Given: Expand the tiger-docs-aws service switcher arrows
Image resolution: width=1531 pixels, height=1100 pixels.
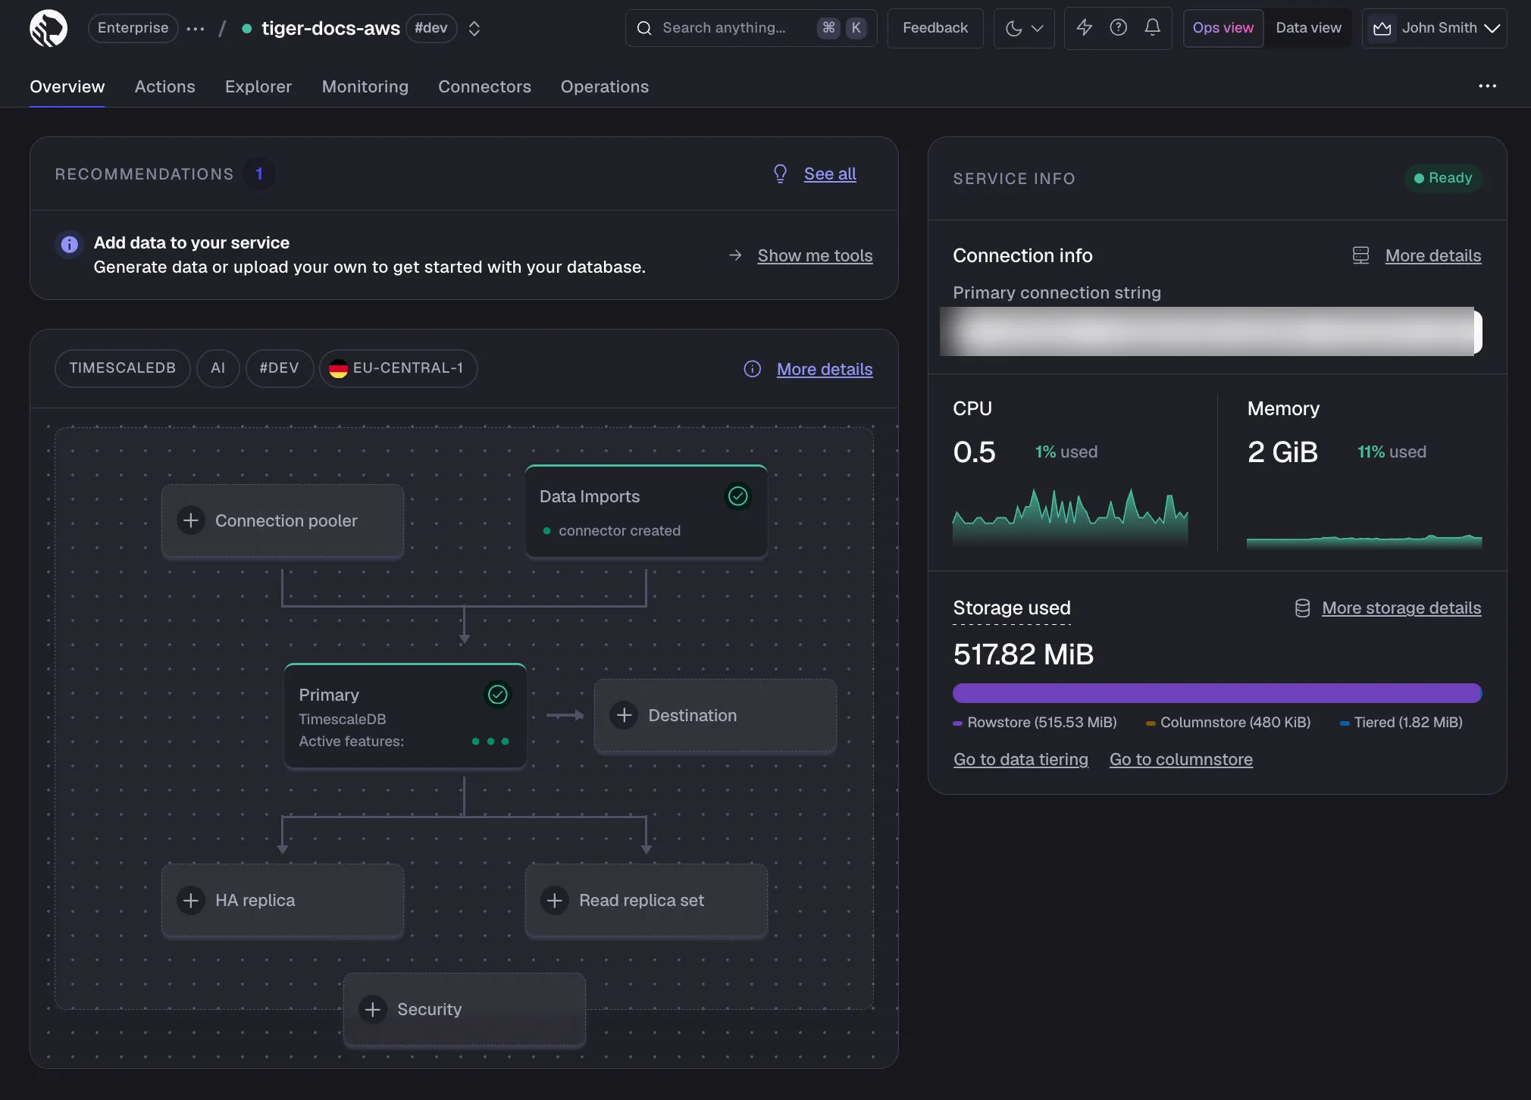Looking at the screenshot, I should pos(474,29).
